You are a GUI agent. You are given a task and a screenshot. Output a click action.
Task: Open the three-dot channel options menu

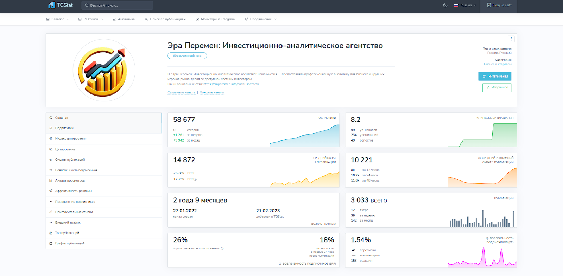pyautogui.click(x=511, y=39)
